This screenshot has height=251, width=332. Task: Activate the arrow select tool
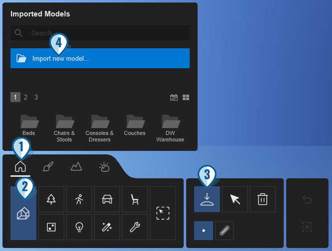(x=235, y=199)
